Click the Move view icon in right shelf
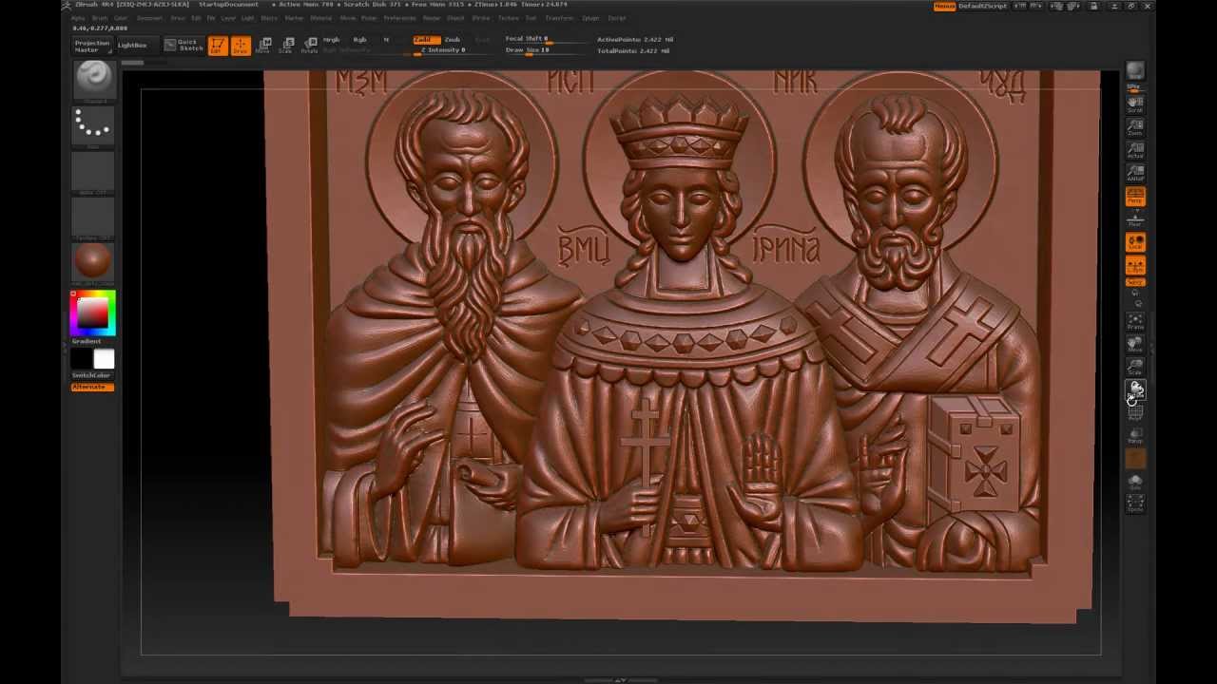The height and width of the screenshot is (684, 1217). pos(1135,345)
